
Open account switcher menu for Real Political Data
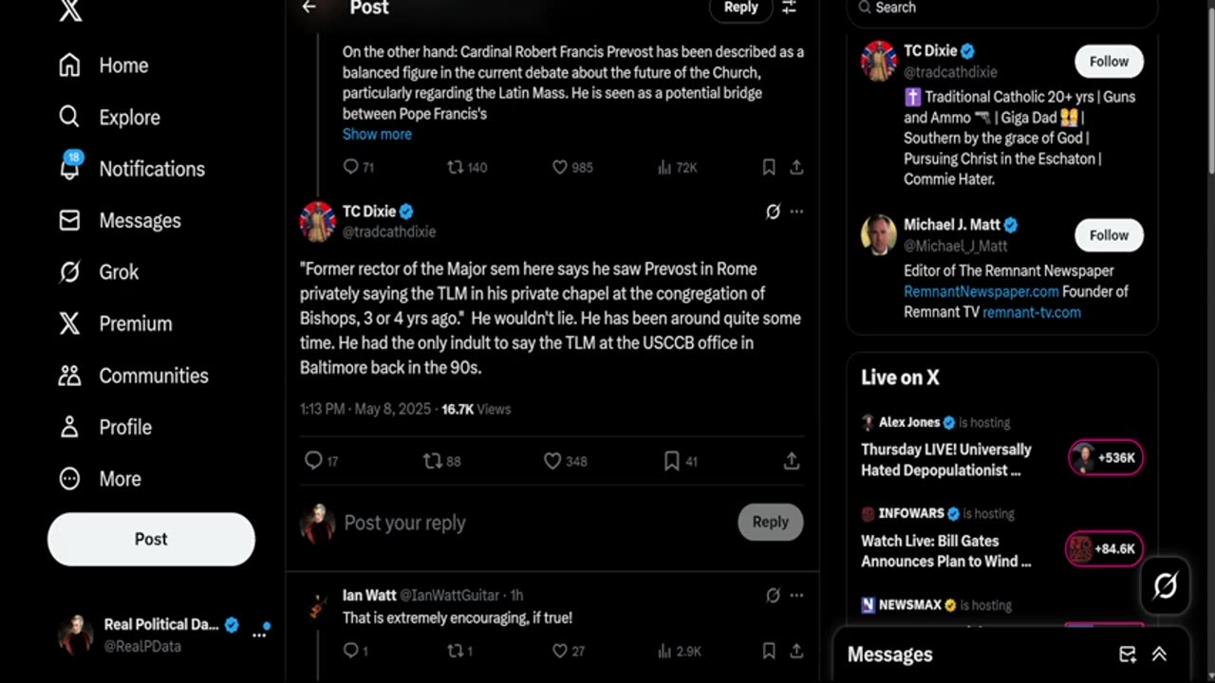click(x=258, y=635)
